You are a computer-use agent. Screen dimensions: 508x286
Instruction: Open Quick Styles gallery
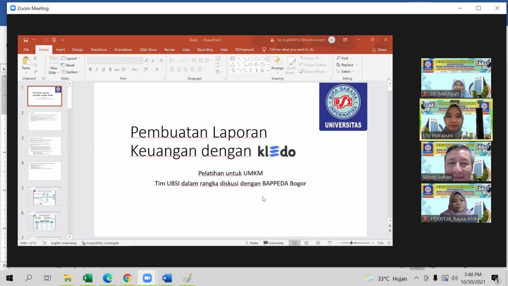tap(291, 65)
